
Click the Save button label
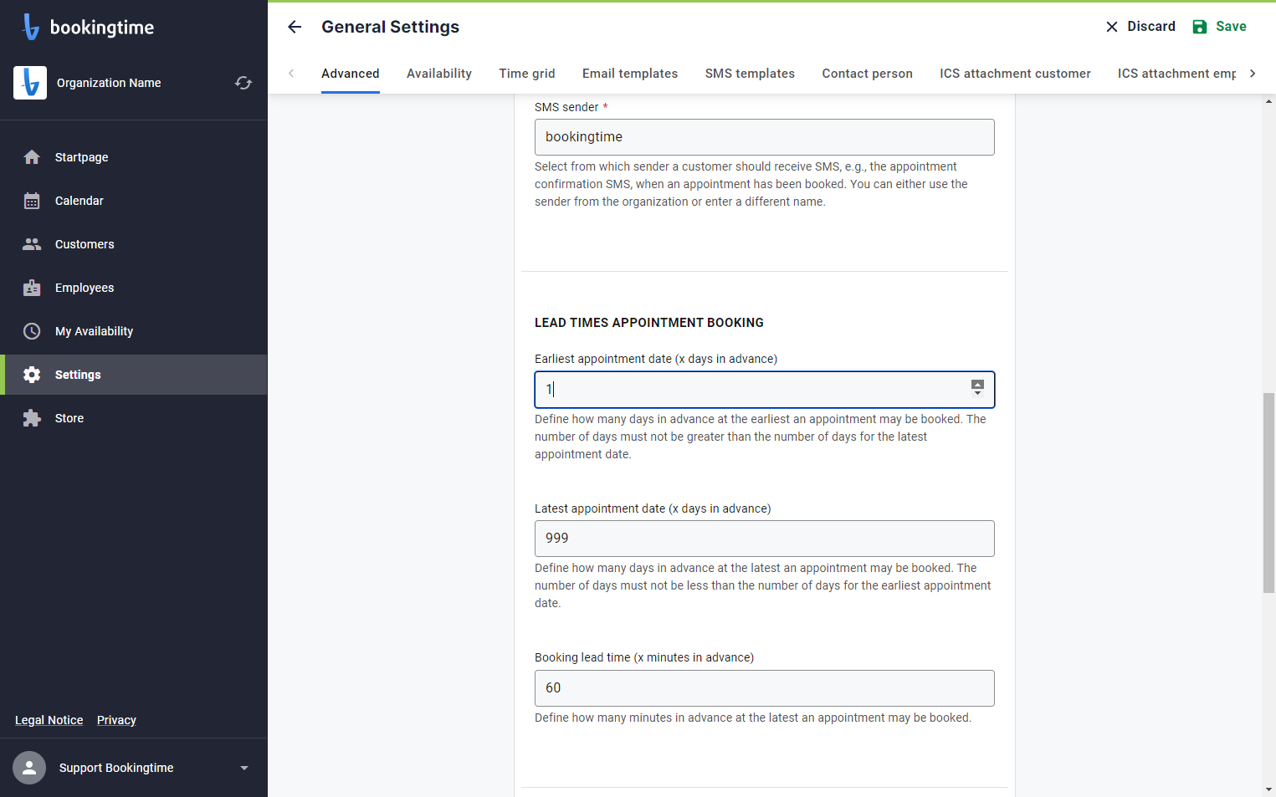click(x=1231, y=27)
